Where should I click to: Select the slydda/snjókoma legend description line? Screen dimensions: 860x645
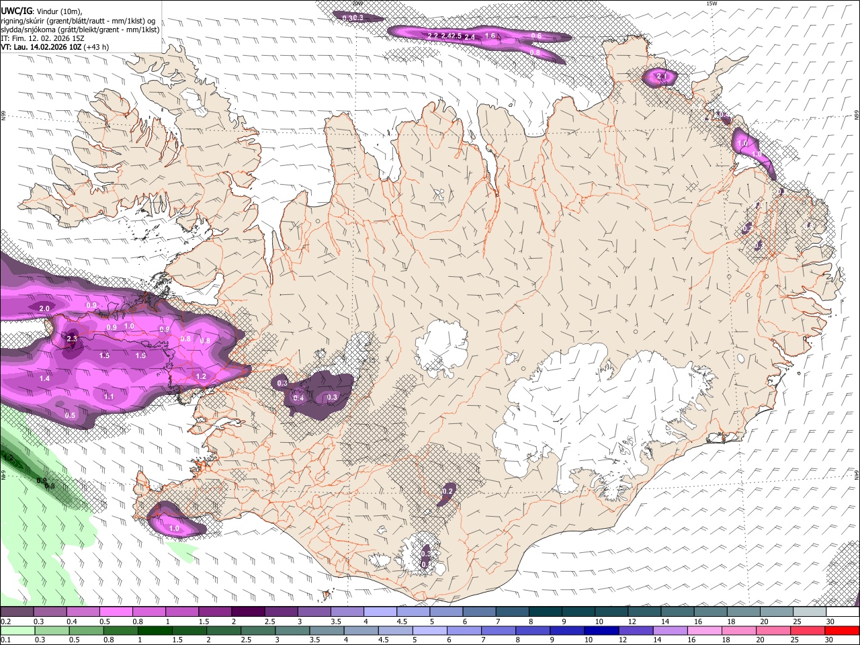coord(80,30)
